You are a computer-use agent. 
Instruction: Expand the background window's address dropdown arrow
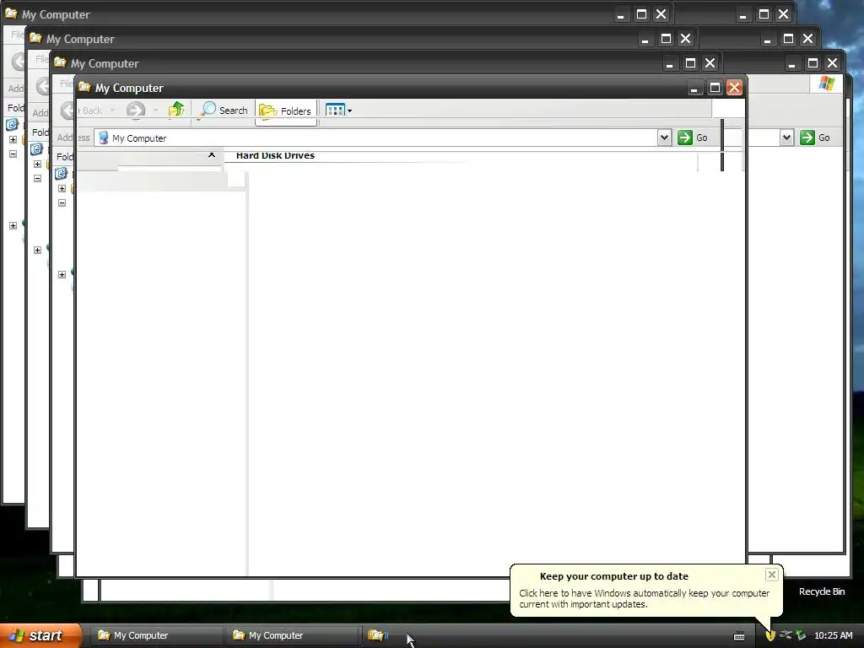(786, 138)
